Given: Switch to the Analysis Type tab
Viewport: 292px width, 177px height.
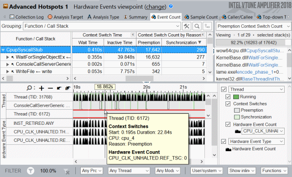Looking at the screenshot, I should pos(103,17).
